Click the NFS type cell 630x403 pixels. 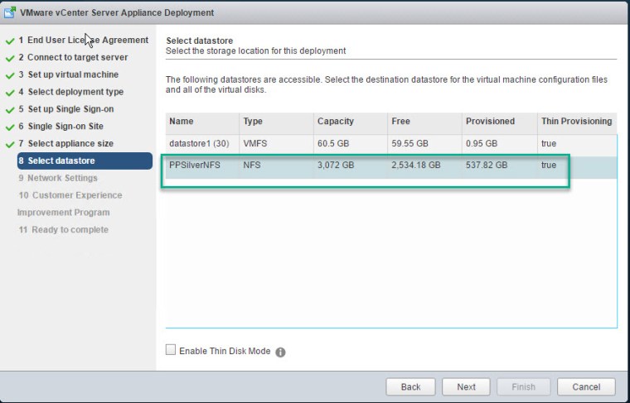pos(252,166)
